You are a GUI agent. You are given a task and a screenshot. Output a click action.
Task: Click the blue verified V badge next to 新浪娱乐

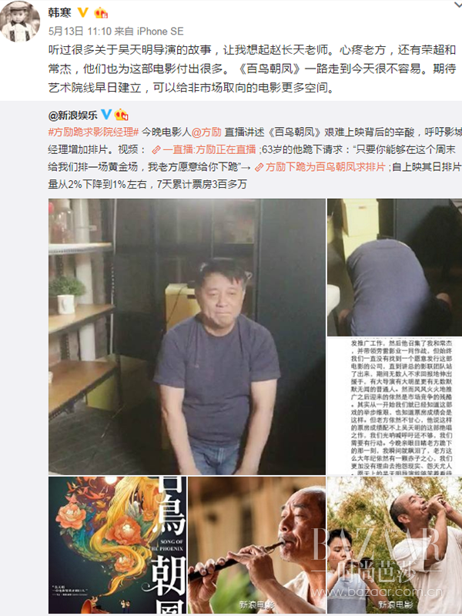coord(106,114)
